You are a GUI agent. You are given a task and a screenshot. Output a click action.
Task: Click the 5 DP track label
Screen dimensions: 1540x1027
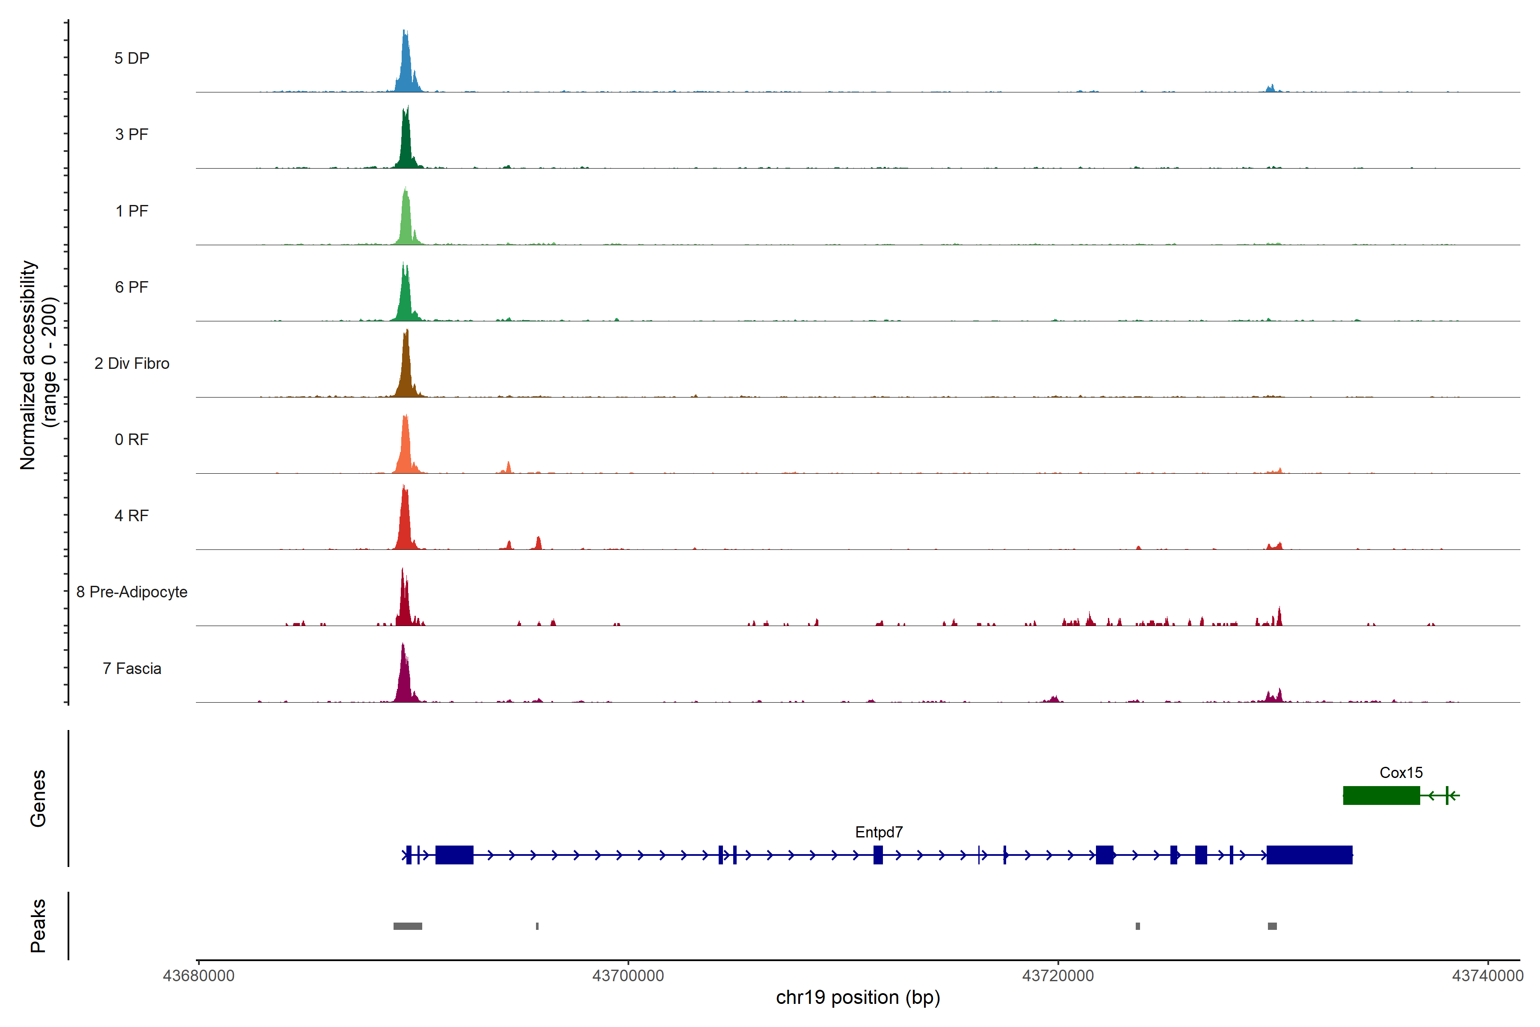tap(132, 58)
